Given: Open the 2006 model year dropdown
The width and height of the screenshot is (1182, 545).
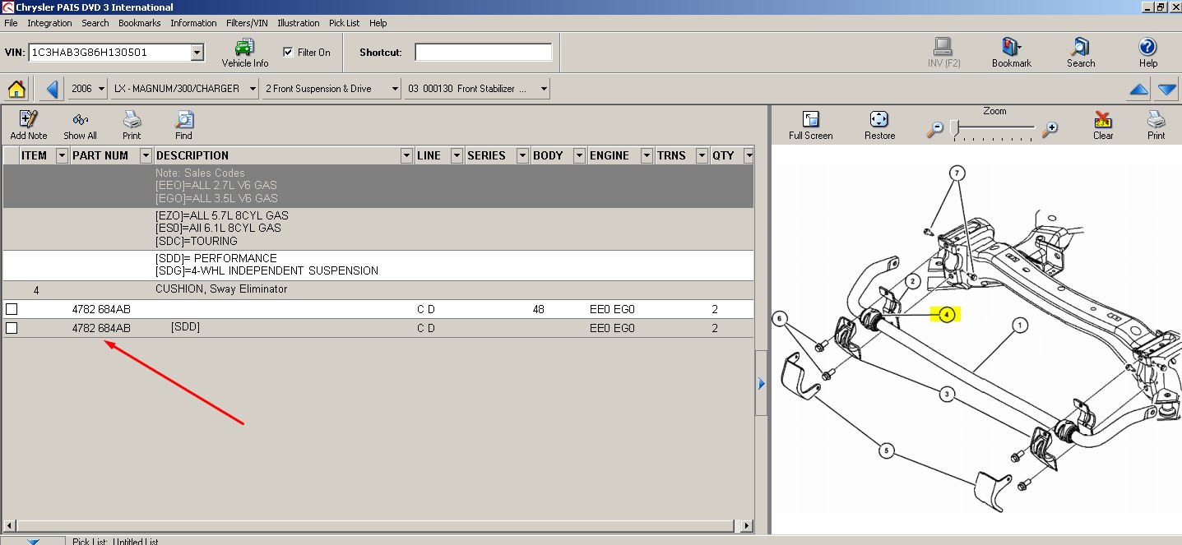Looking at the screenshot, I should click(x=101, y=89).
